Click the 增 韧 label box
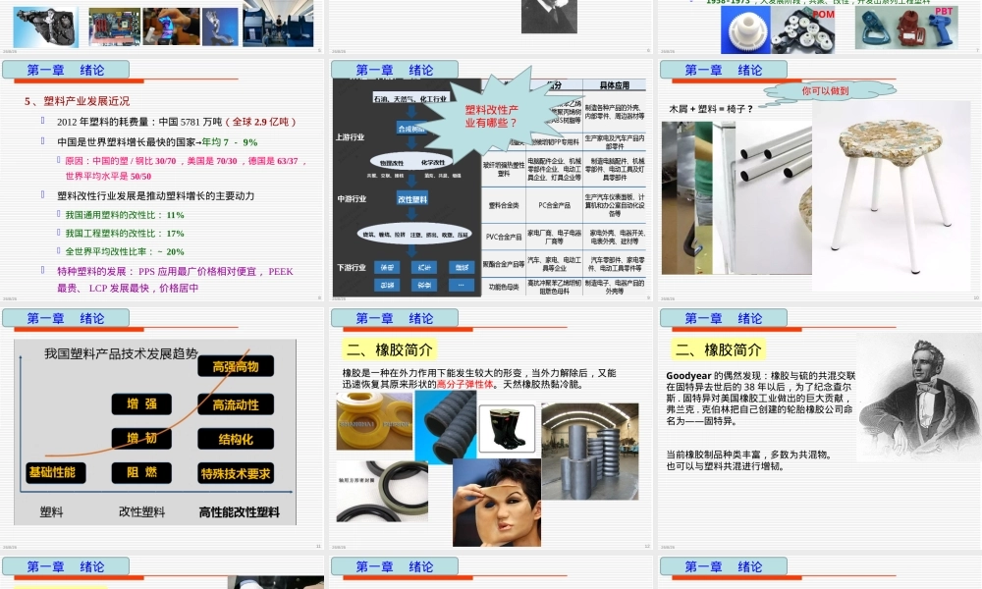Screen dimensions: 982x589 (141, 438)
